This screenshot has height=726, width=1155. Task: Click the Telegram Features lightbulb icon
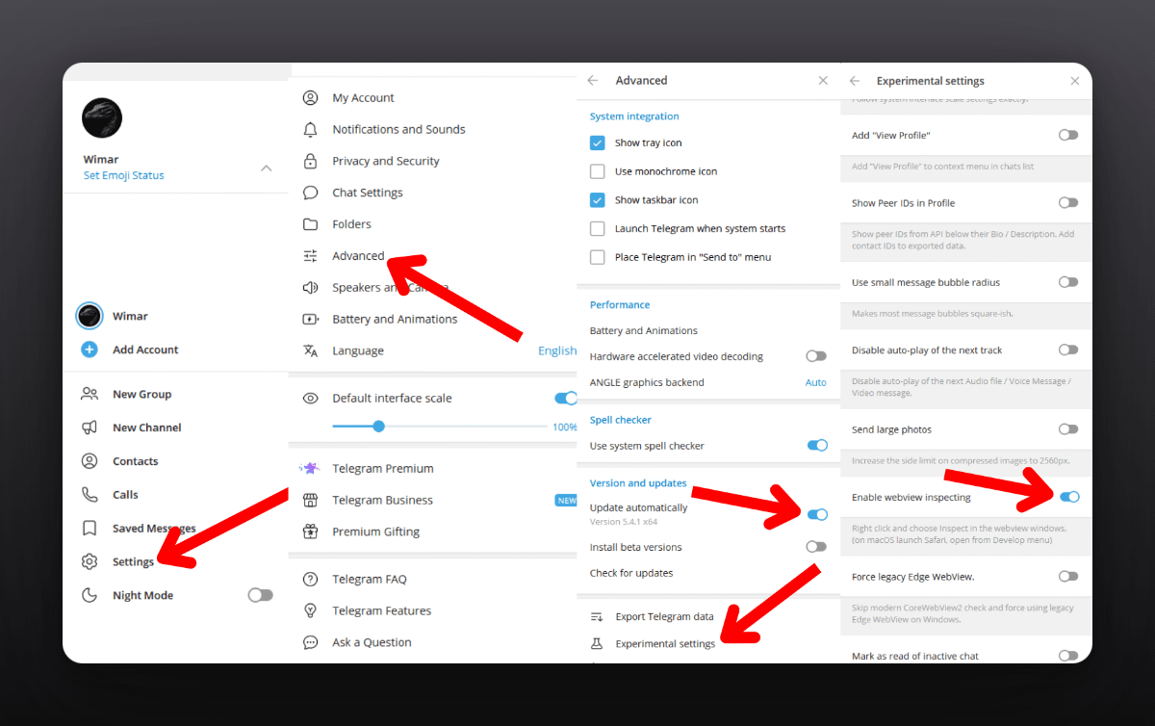[x=310, y=610]
